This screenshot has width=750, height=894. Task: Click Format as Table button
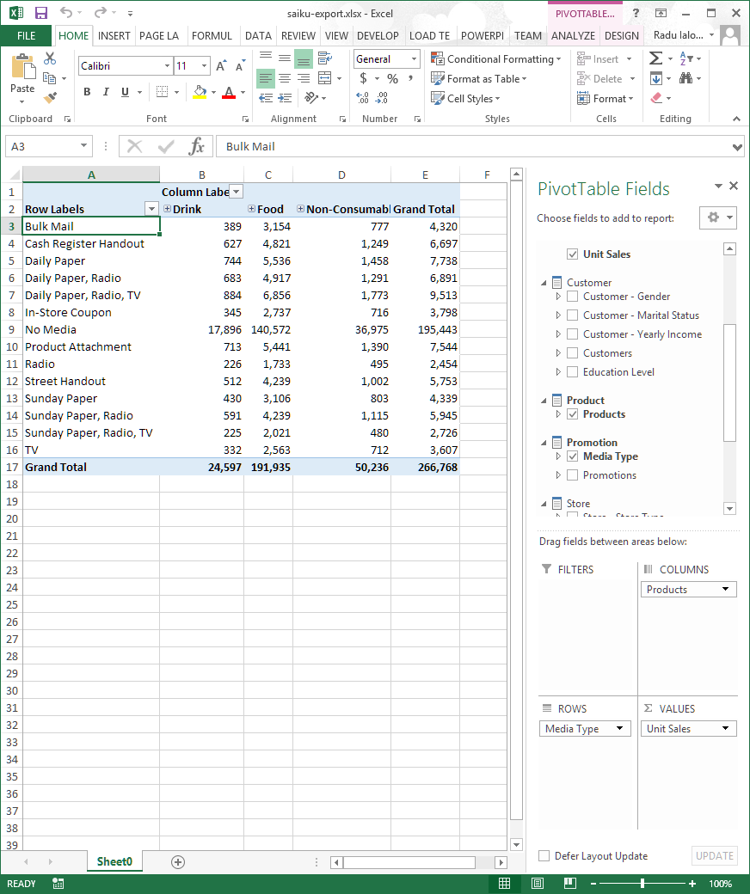[479, 79]
